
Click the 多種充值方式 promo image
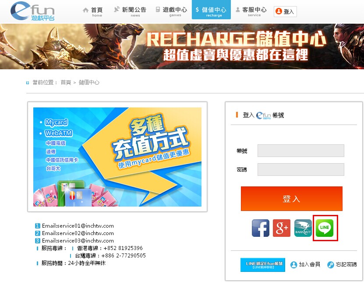coord(117,157)
